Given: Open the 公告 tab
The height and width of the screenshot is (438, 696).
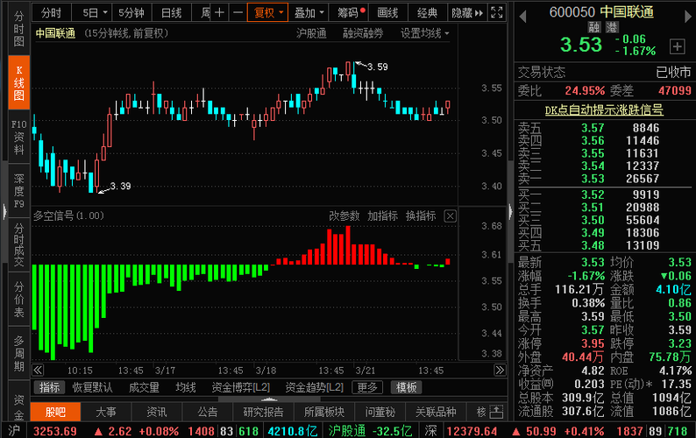Looking at the screenshot, I should click(207, 412).
